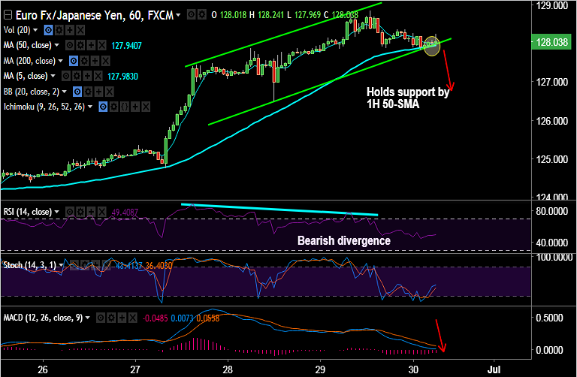Open gear settings for RSI (14, close)

tap(80, 212)
